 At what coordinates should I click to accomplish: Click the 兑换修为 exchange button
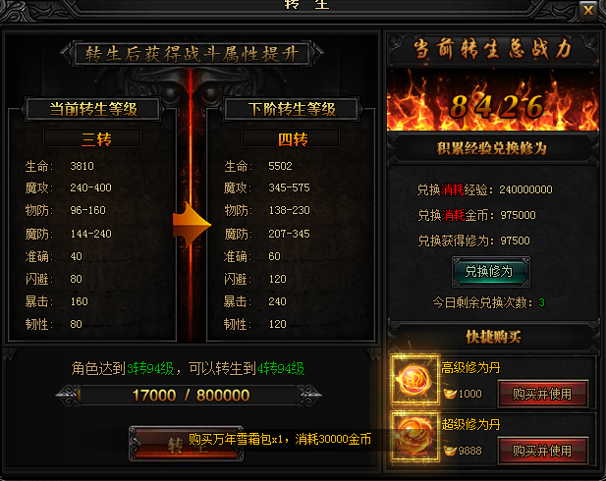[x=491, y=272]
